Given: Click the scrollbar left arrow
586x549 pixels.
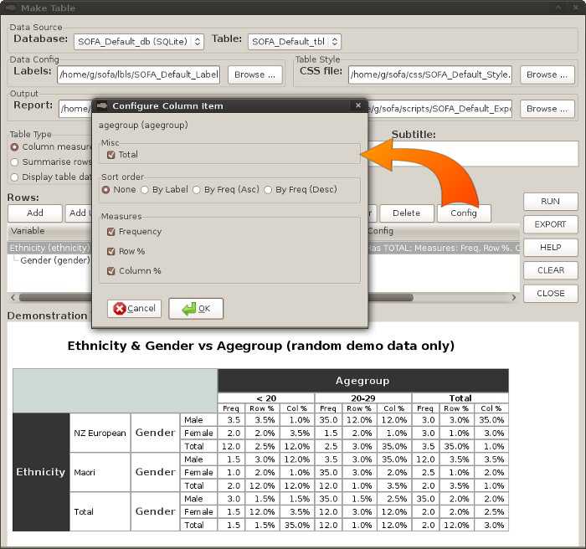Looking at the screenshot, I should [13, 297].
